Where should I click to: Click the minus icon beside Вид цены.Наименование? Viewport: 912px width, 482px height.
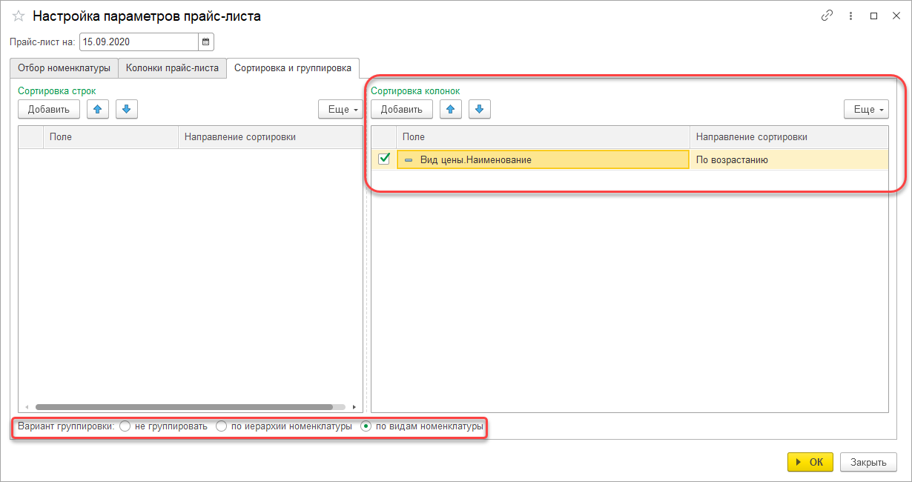pyautogui.click(x=409, y=159)
